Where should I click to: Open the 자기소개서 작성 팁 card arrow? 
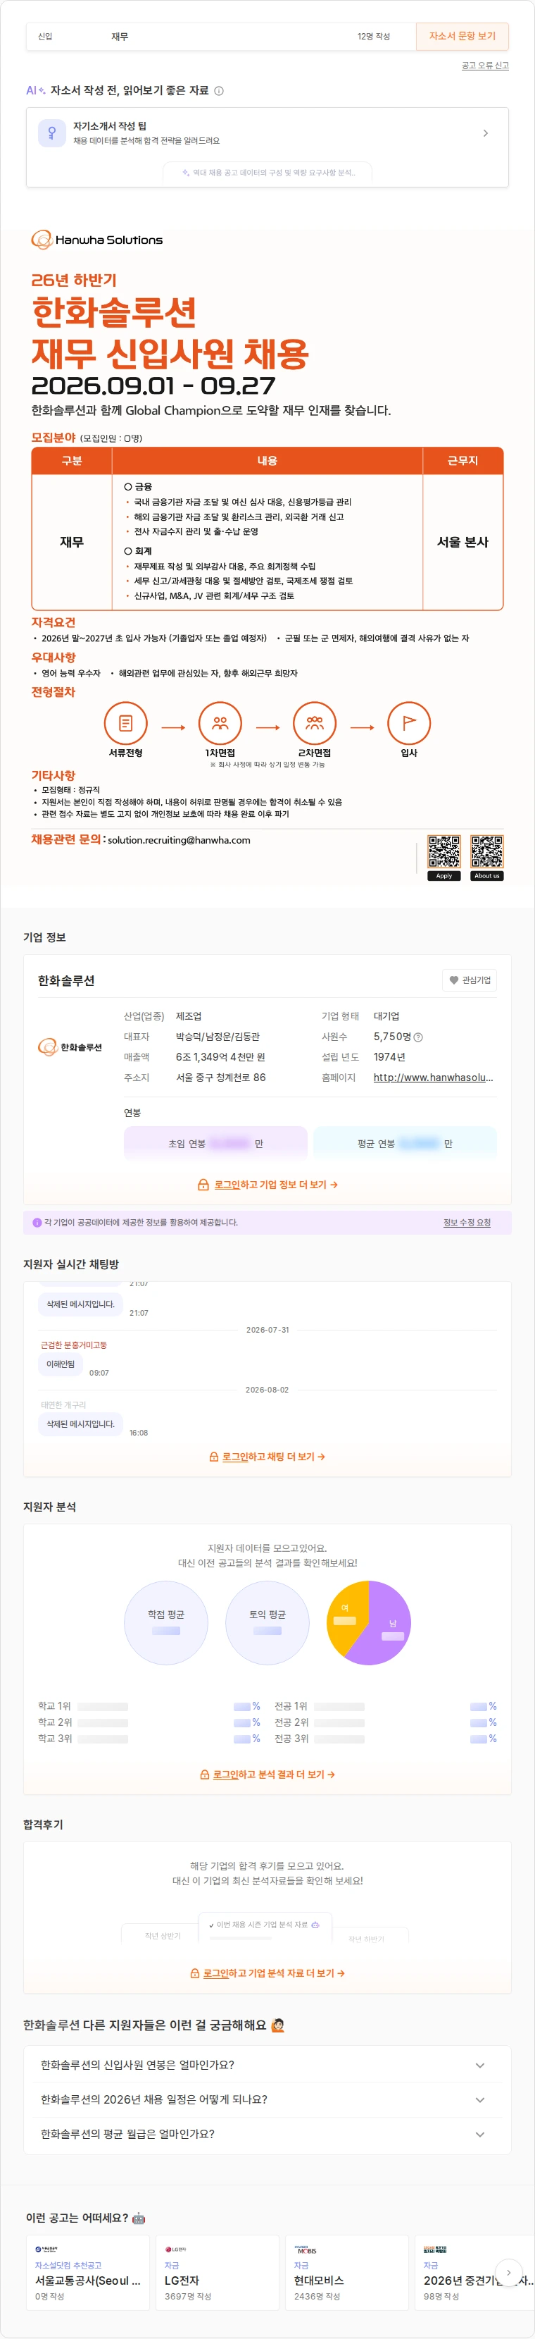tap(485, 133)
